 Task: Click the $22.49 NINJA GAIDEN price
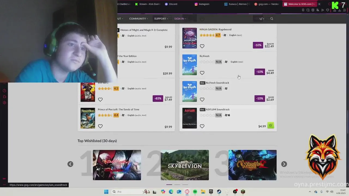(269, 46)
